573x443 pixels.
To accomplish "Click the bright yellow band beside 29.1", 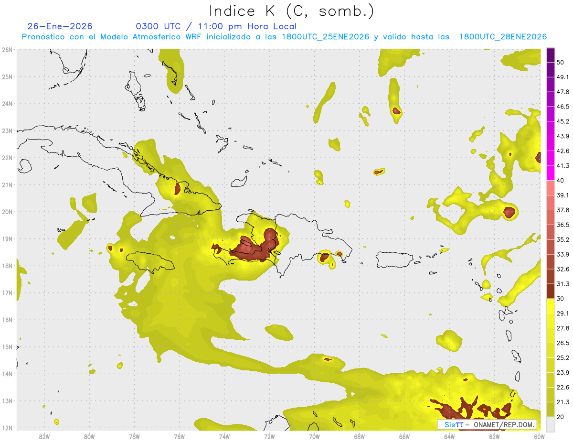I will pos(551,306).
